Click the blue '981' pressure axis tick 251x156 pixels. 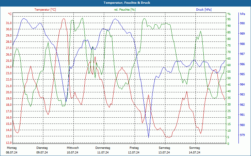pos(243,115)
